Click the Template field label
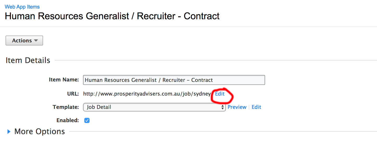377x144 pixels. (x=66, y=107)
